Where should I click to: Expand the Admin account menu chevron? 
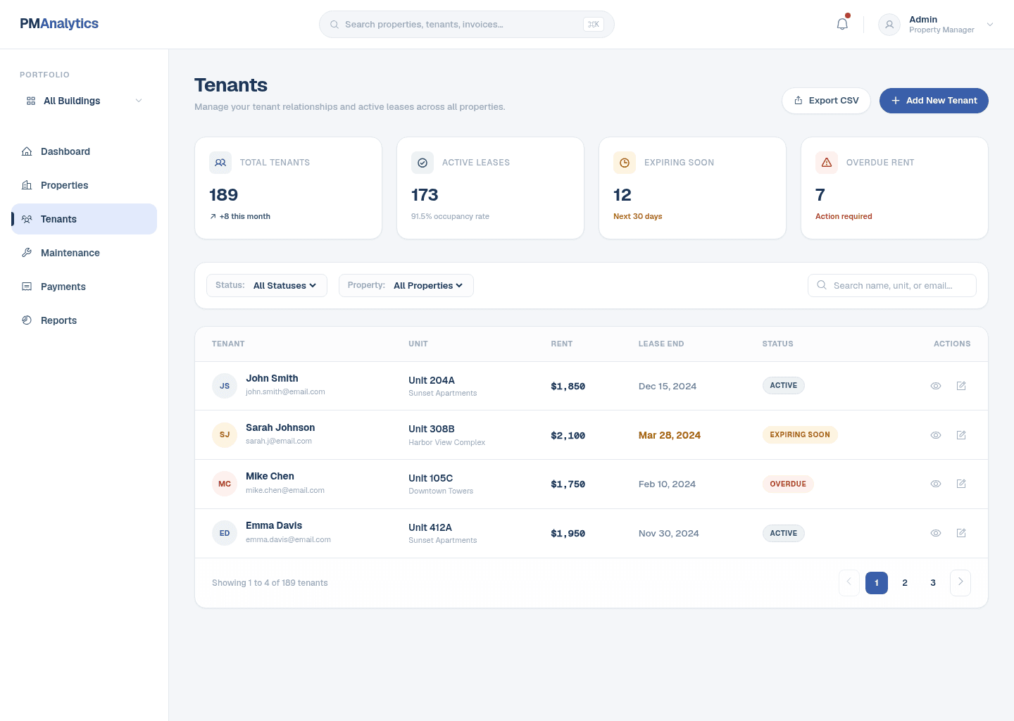point(990,25)
